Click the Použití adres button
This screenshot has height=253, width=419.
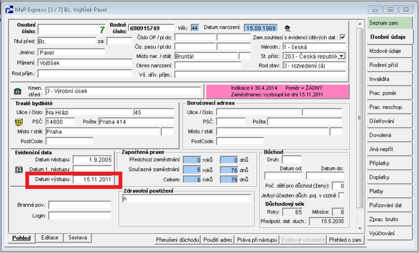pyautogui.click(x=218, y=240)
